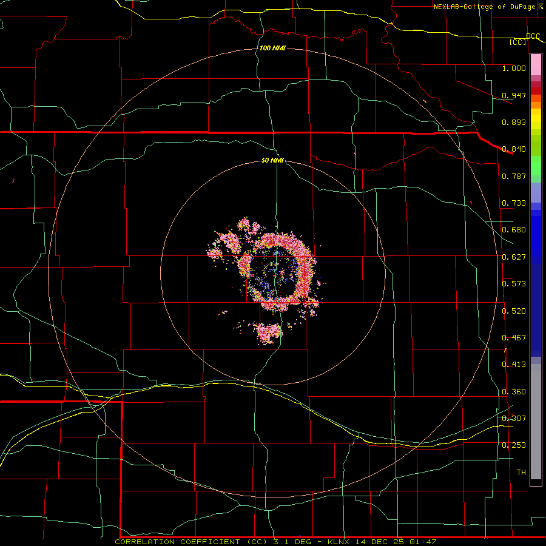The height and width of the screenshot is (546, 546).
Task: Click the pink echo cluster south of radar
Action: (268, 332)
